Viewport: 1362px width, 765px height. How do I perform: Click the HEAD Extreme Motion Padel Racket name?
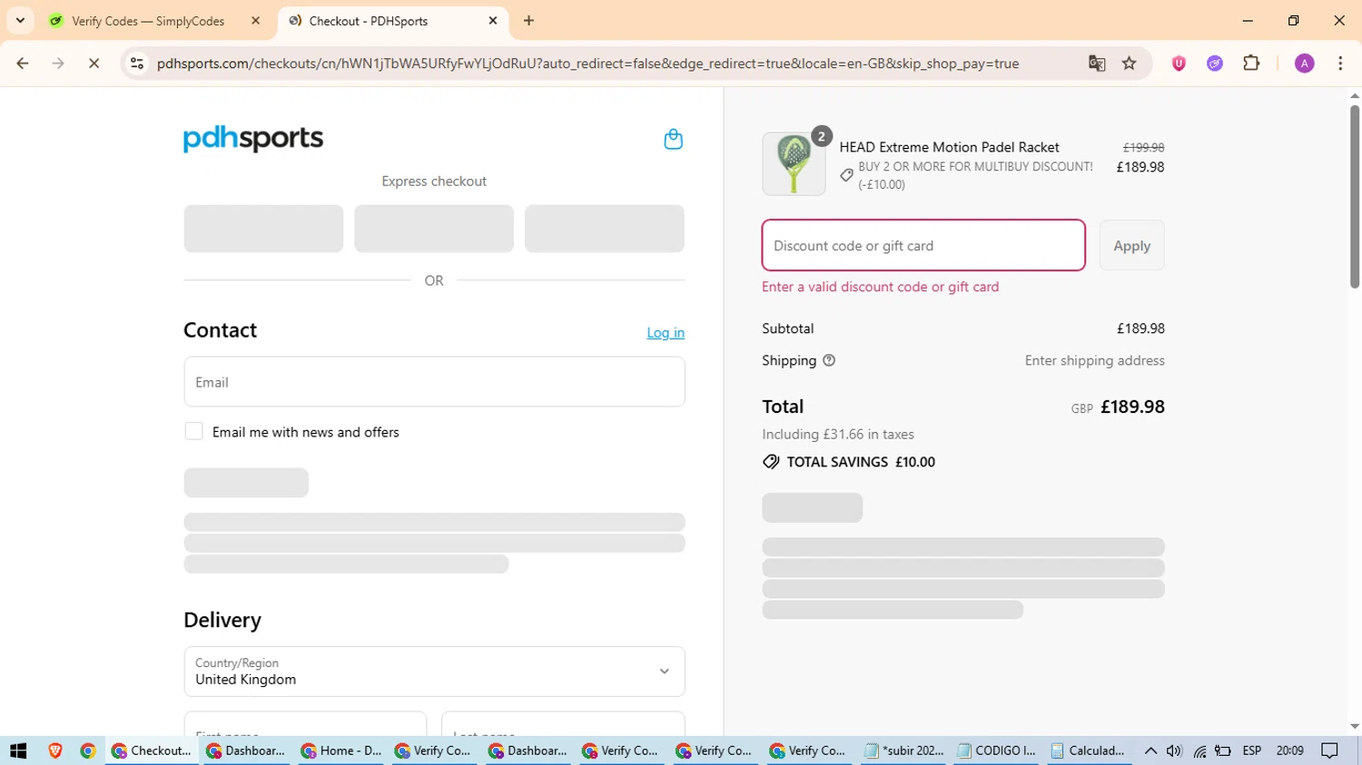(x=949, y=147)
